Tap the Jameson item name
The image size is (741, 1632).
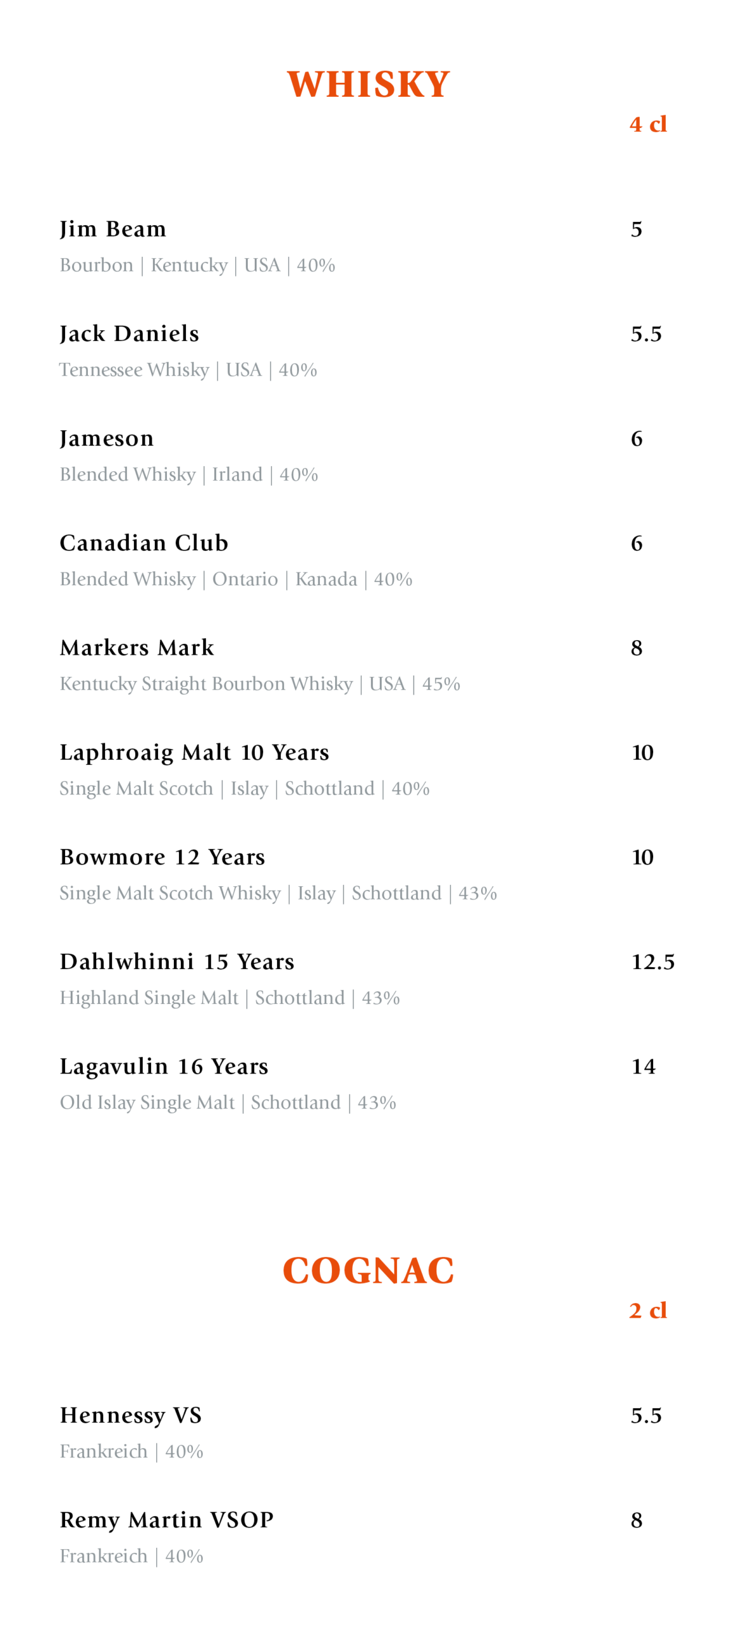pos(107,438)
